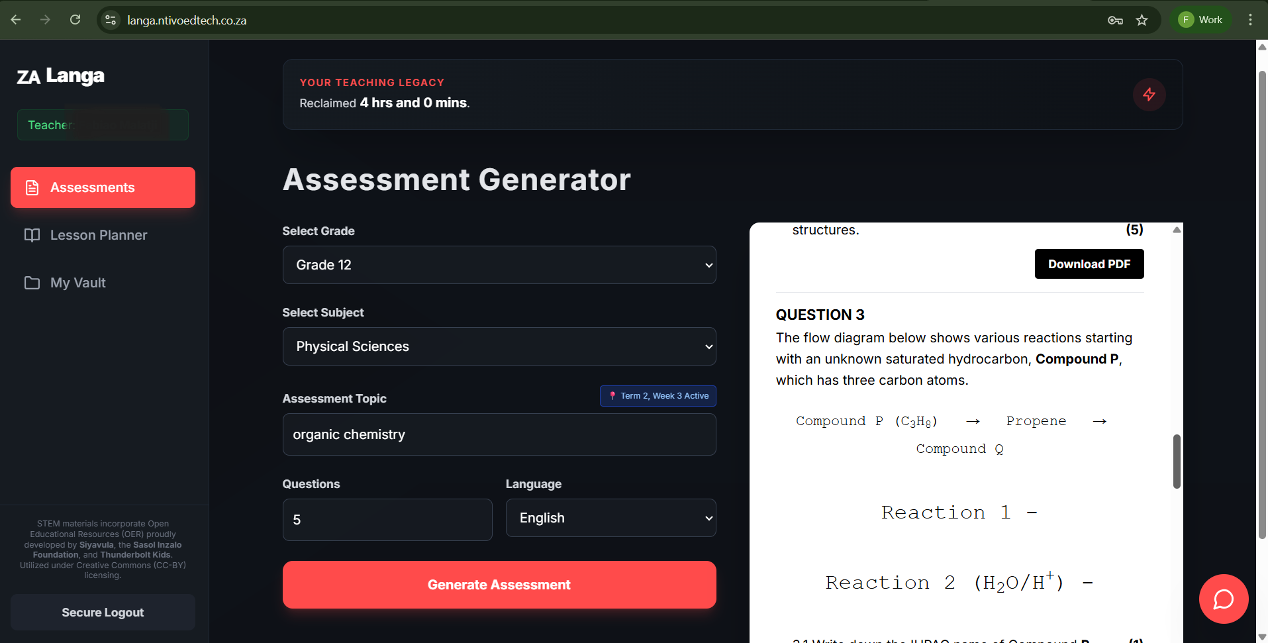Reload the page

75,20
